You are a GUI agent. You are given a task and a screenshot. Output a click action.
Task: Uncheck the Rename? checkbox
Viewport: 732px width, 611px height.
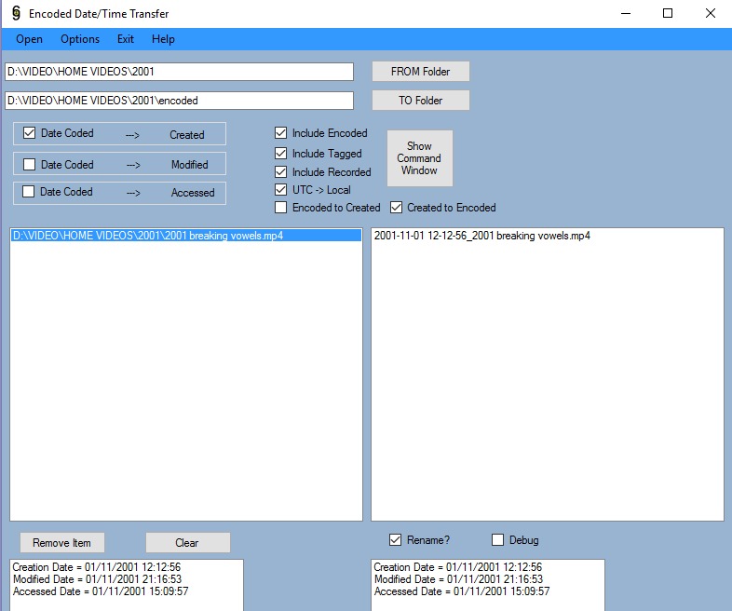coord(396,540)
